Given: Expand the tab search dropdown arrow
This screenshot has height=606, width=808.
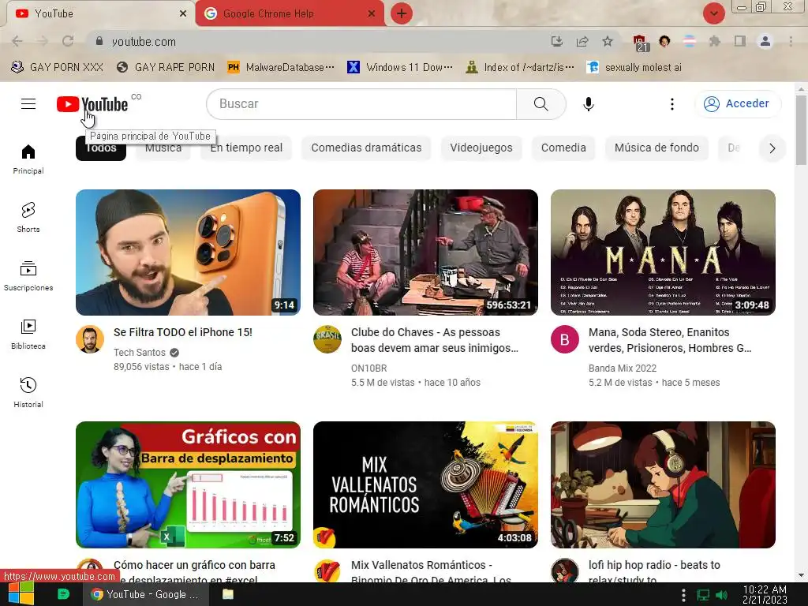Looking at the screenshot, I should tap(713, 13).
